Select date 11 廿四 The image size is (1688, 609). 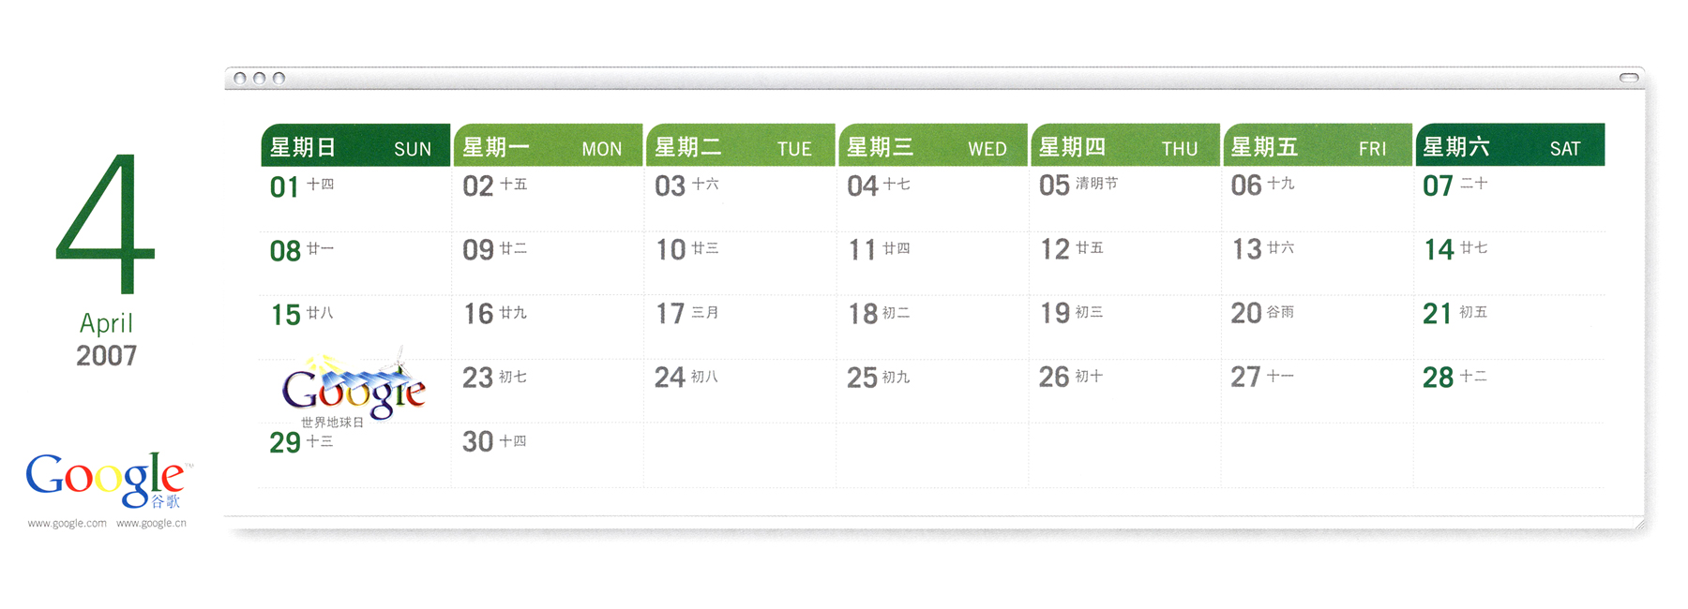(x=879, y=249)
